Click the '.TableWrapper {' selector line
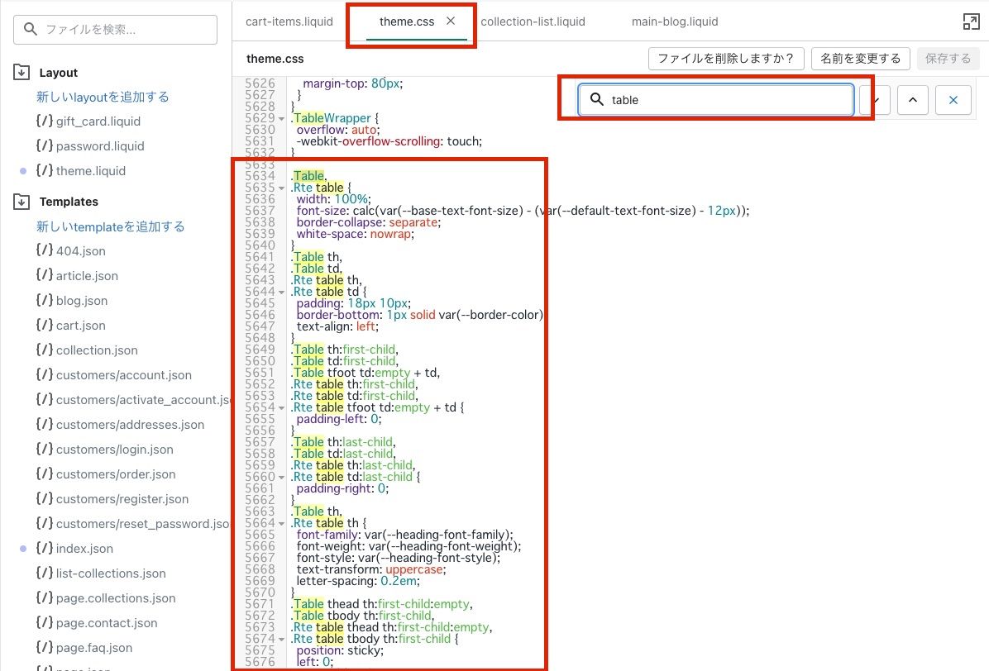 [x=334, y=118]
